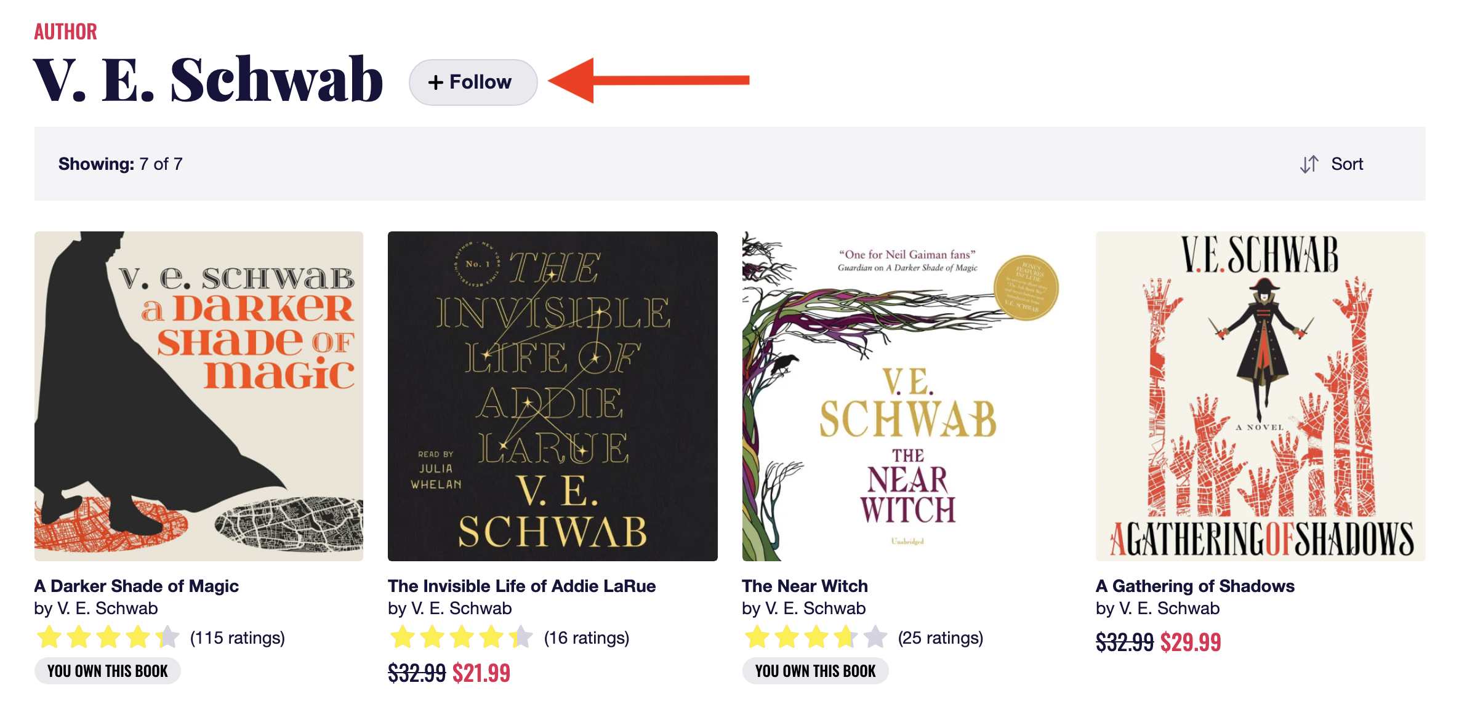Open the Sort dropdown
Screen dimensions: 1459x720
click(1346, 164)
